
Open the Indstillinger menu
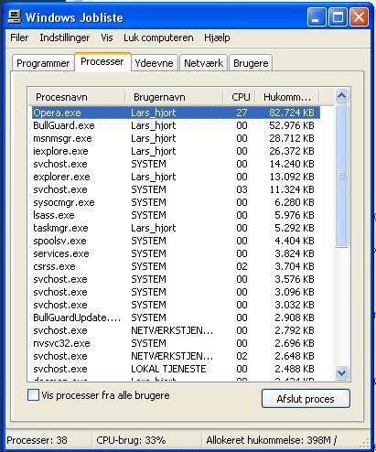pyautogui.click(x=65, y=38)
